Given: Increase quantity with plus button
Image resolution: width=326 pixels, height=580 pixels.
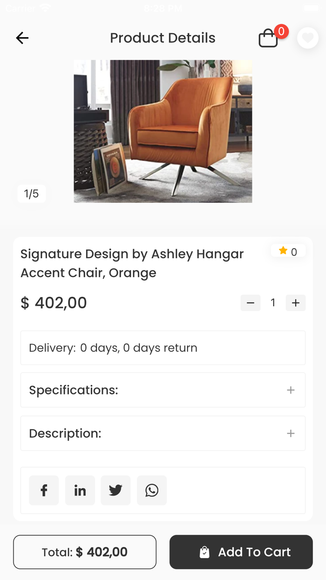Looking at the screenshot, I should click(296, 303).
